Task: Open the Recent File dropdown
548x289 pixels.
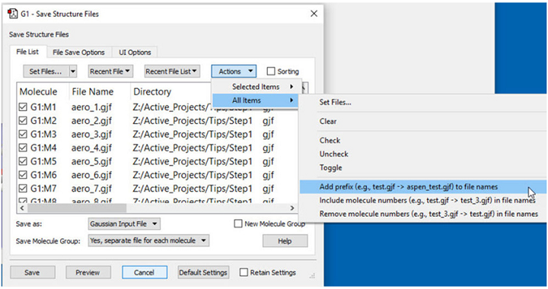Action: point(110,71)
